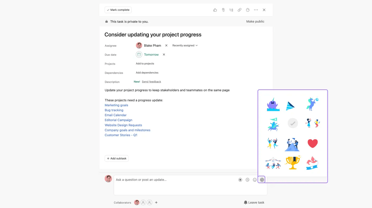Open the emoji picker in the comment box

255,179
